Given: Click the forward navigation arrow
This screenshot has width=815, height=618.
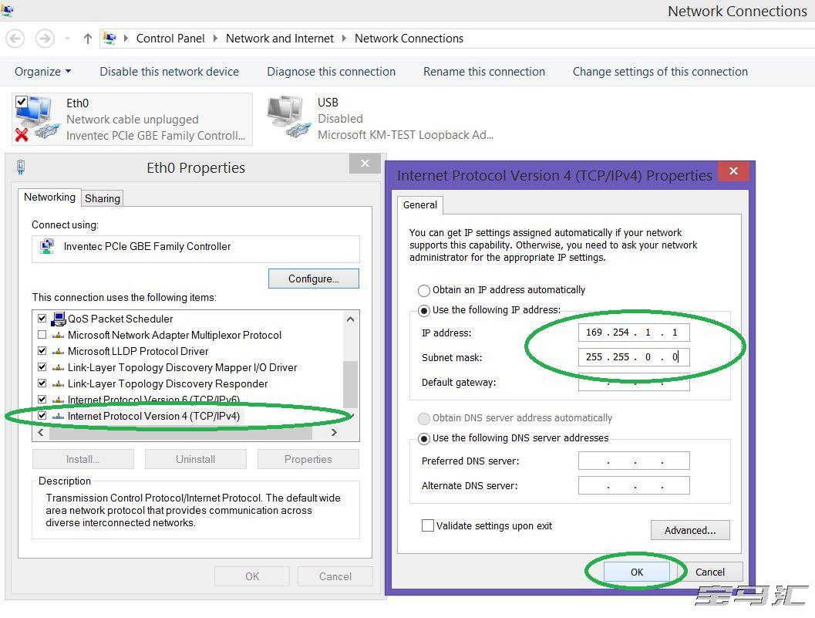Looking at the screenshot, I should pos(45,39).
